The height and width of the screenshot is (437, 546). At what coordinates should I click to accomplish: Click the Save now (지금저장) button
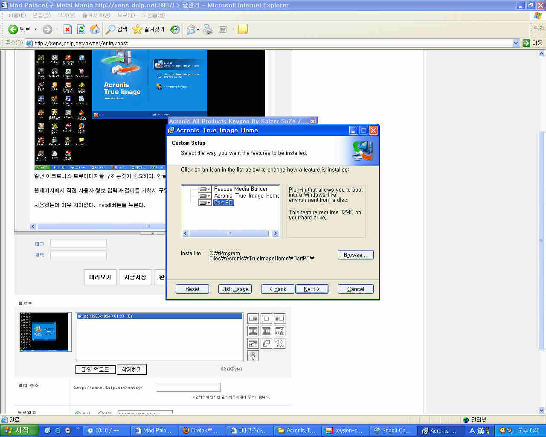point(135,277)
